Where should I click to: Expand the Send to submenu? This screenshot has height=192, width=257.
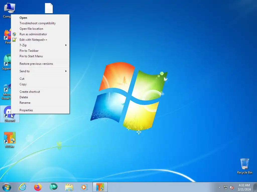click(40, 71)
